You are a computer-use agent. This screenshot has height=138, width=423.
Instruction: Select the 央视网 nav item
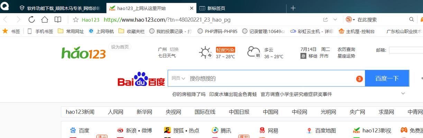click(x=173, y=112)
